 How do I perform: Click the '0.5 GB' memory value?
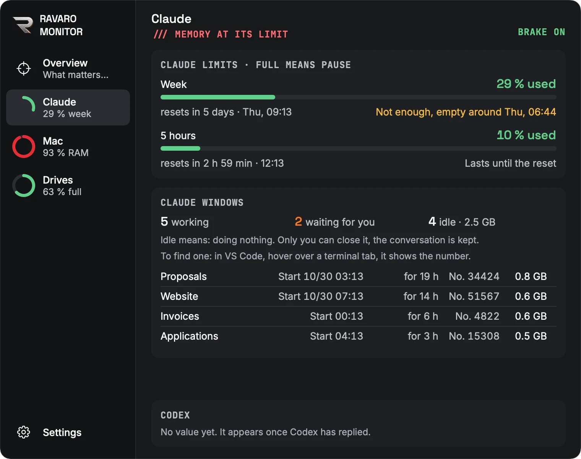tap(531, 336)
